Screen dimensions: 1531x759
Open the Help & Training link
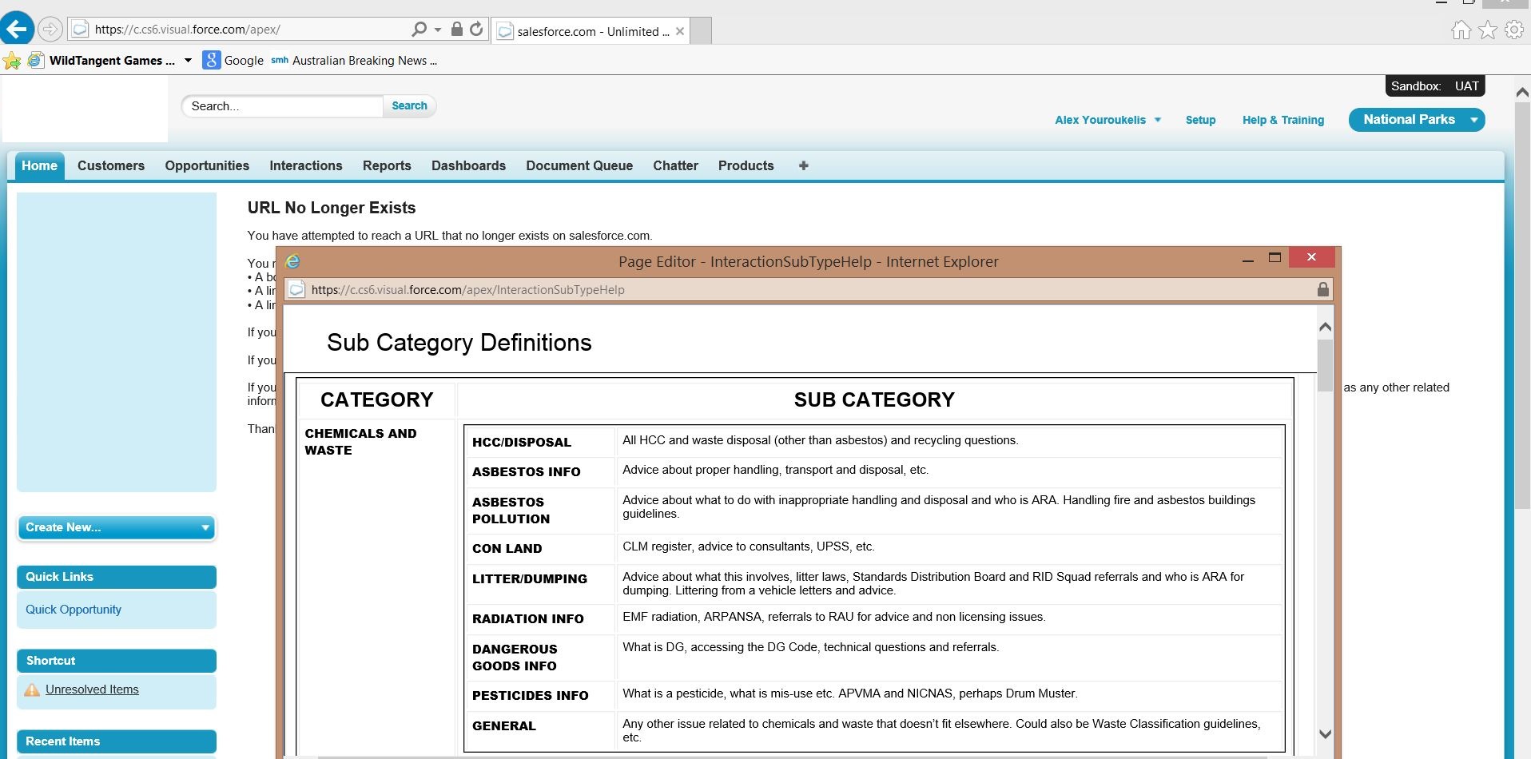pyautogui.click(x=1283, y=120)
